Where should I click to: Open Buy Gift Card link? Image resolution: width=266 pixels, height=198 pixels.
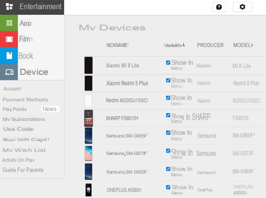pyautogui.click(x=26, y=140)
